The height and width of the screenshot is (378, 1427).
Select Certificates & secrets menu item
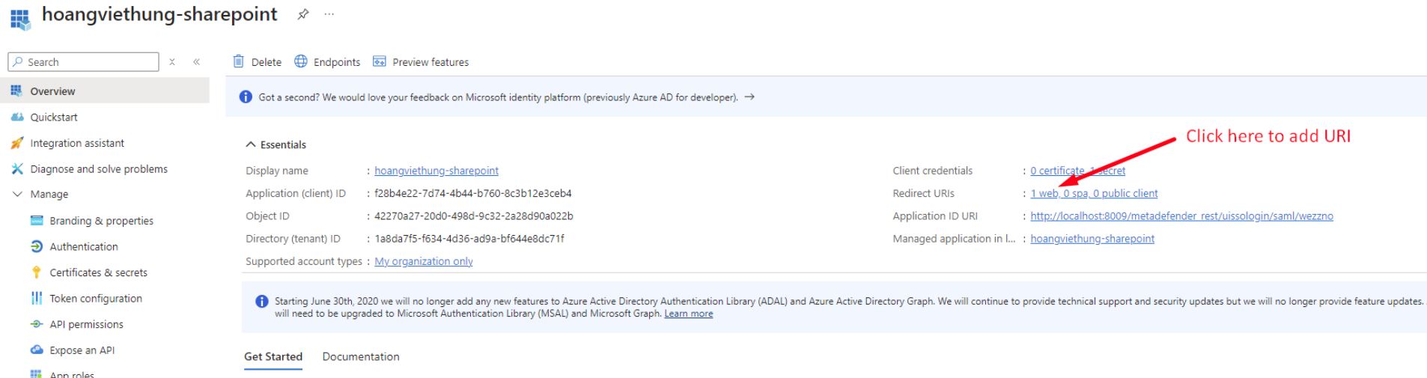pyautogui.click(x=99, y=272)
